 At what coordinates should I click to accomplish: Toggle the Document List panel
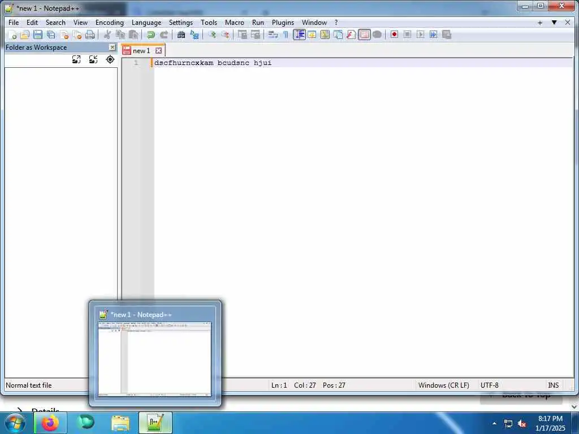pos(338,34)
